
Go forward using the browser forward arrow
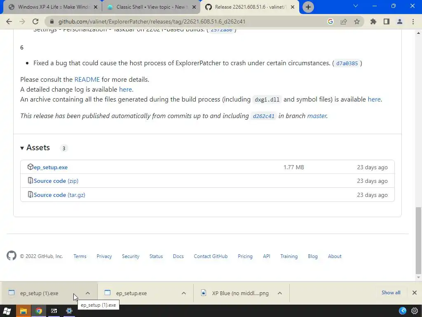(x=22, y=21)
